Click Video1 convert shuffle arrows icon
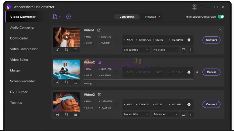This screenshot has height=131, width=234. click(116, 40)
